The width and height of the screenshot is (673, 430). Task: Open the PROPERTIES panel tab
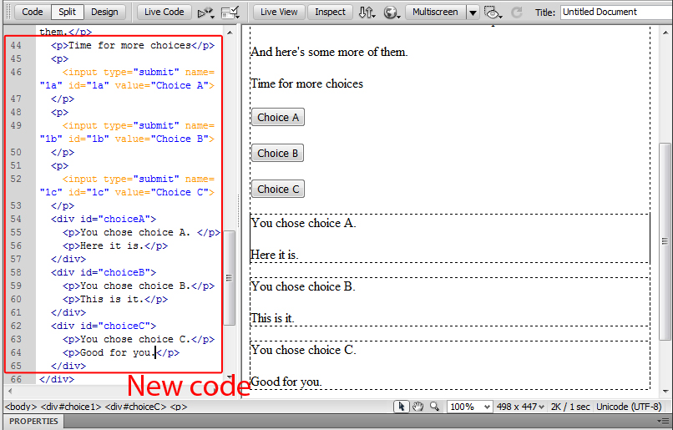coord(33,422)
